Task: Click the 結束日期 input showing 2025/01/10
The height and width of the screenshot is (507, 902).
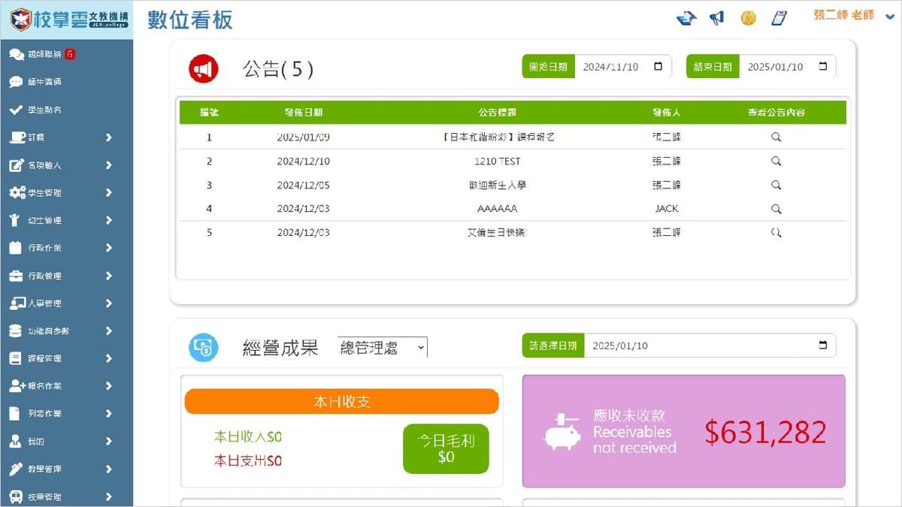Action: [x=787, y=66]
